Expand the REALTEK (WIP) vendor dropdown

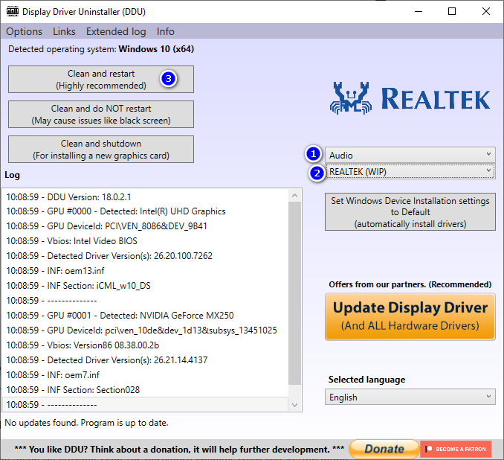pyautogui.click(x=410, y=171)
